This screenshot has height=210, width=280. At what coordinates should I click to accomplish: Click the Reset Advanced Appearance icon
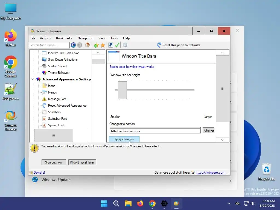tap(44, 105)
